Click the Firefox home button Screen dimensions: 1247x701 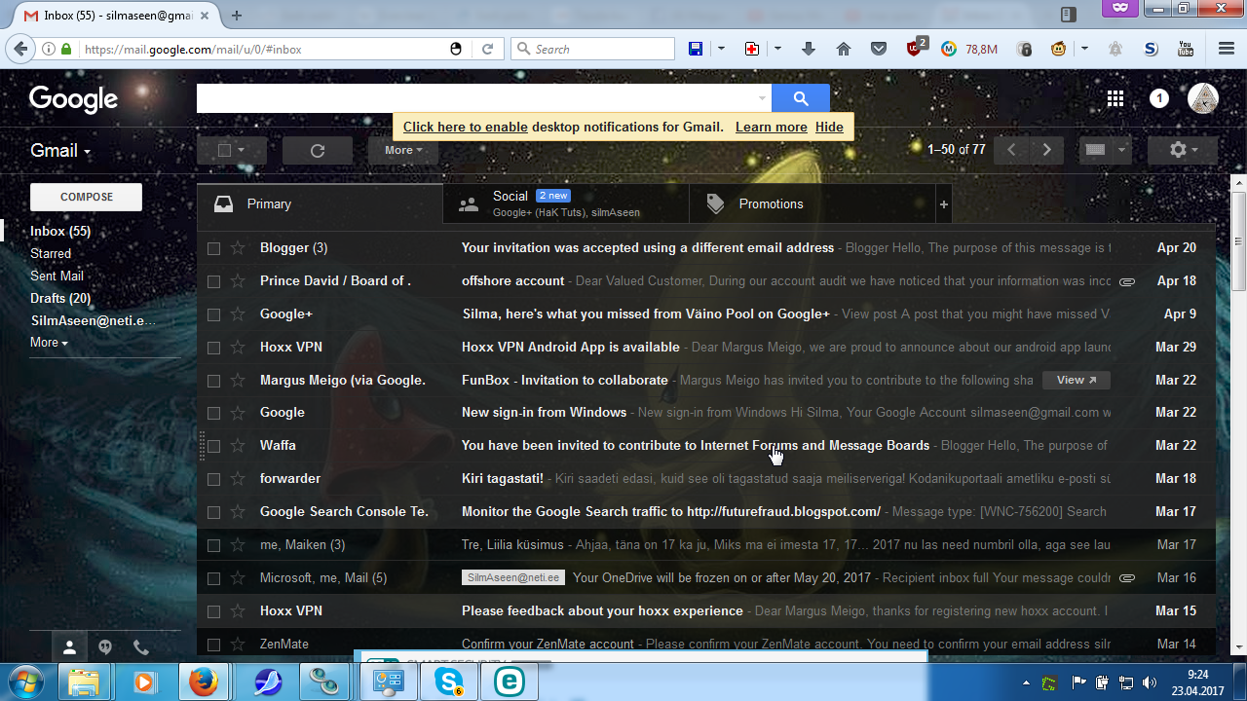pyautogui.click(x=844, y=49)
